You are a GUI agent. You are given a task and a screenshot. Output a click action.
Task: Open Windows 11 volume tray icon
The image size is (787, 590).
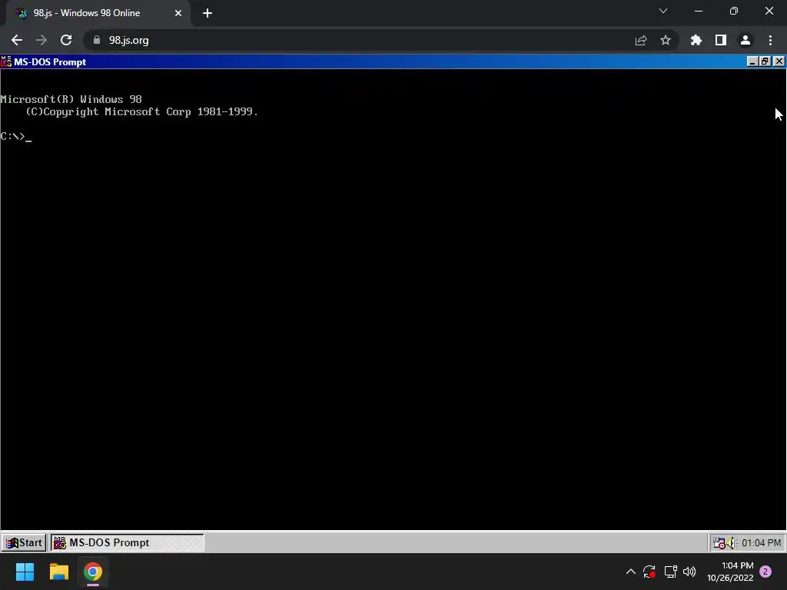coord(689,572)
